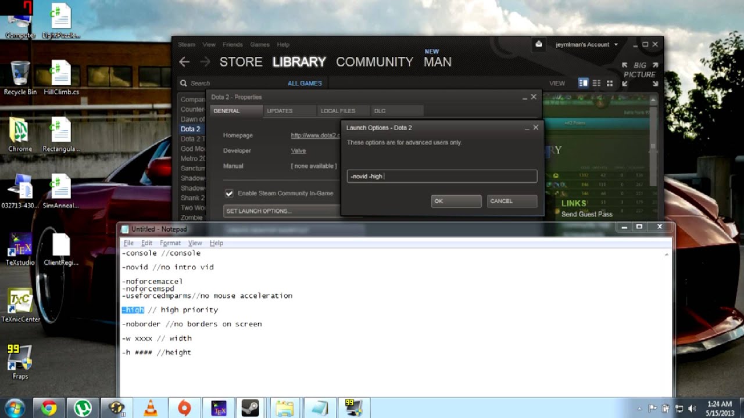Open the Dota 2 homepage link

point(316,135)
